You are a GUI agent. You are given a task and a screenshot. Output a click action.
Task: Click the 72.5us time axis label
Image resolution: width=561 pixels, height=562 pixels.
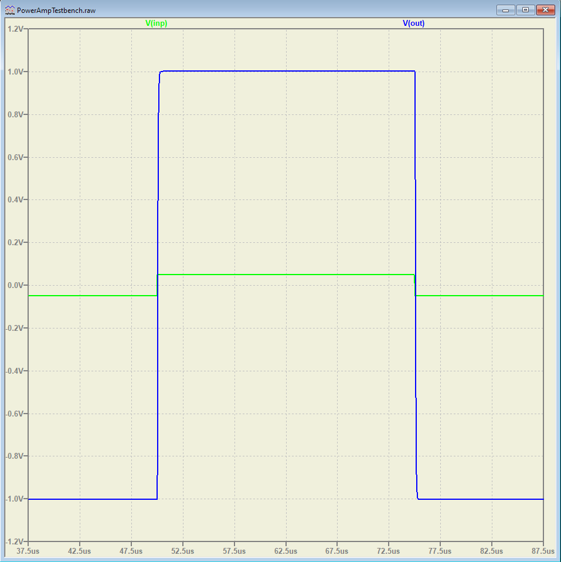click(389, 551)
